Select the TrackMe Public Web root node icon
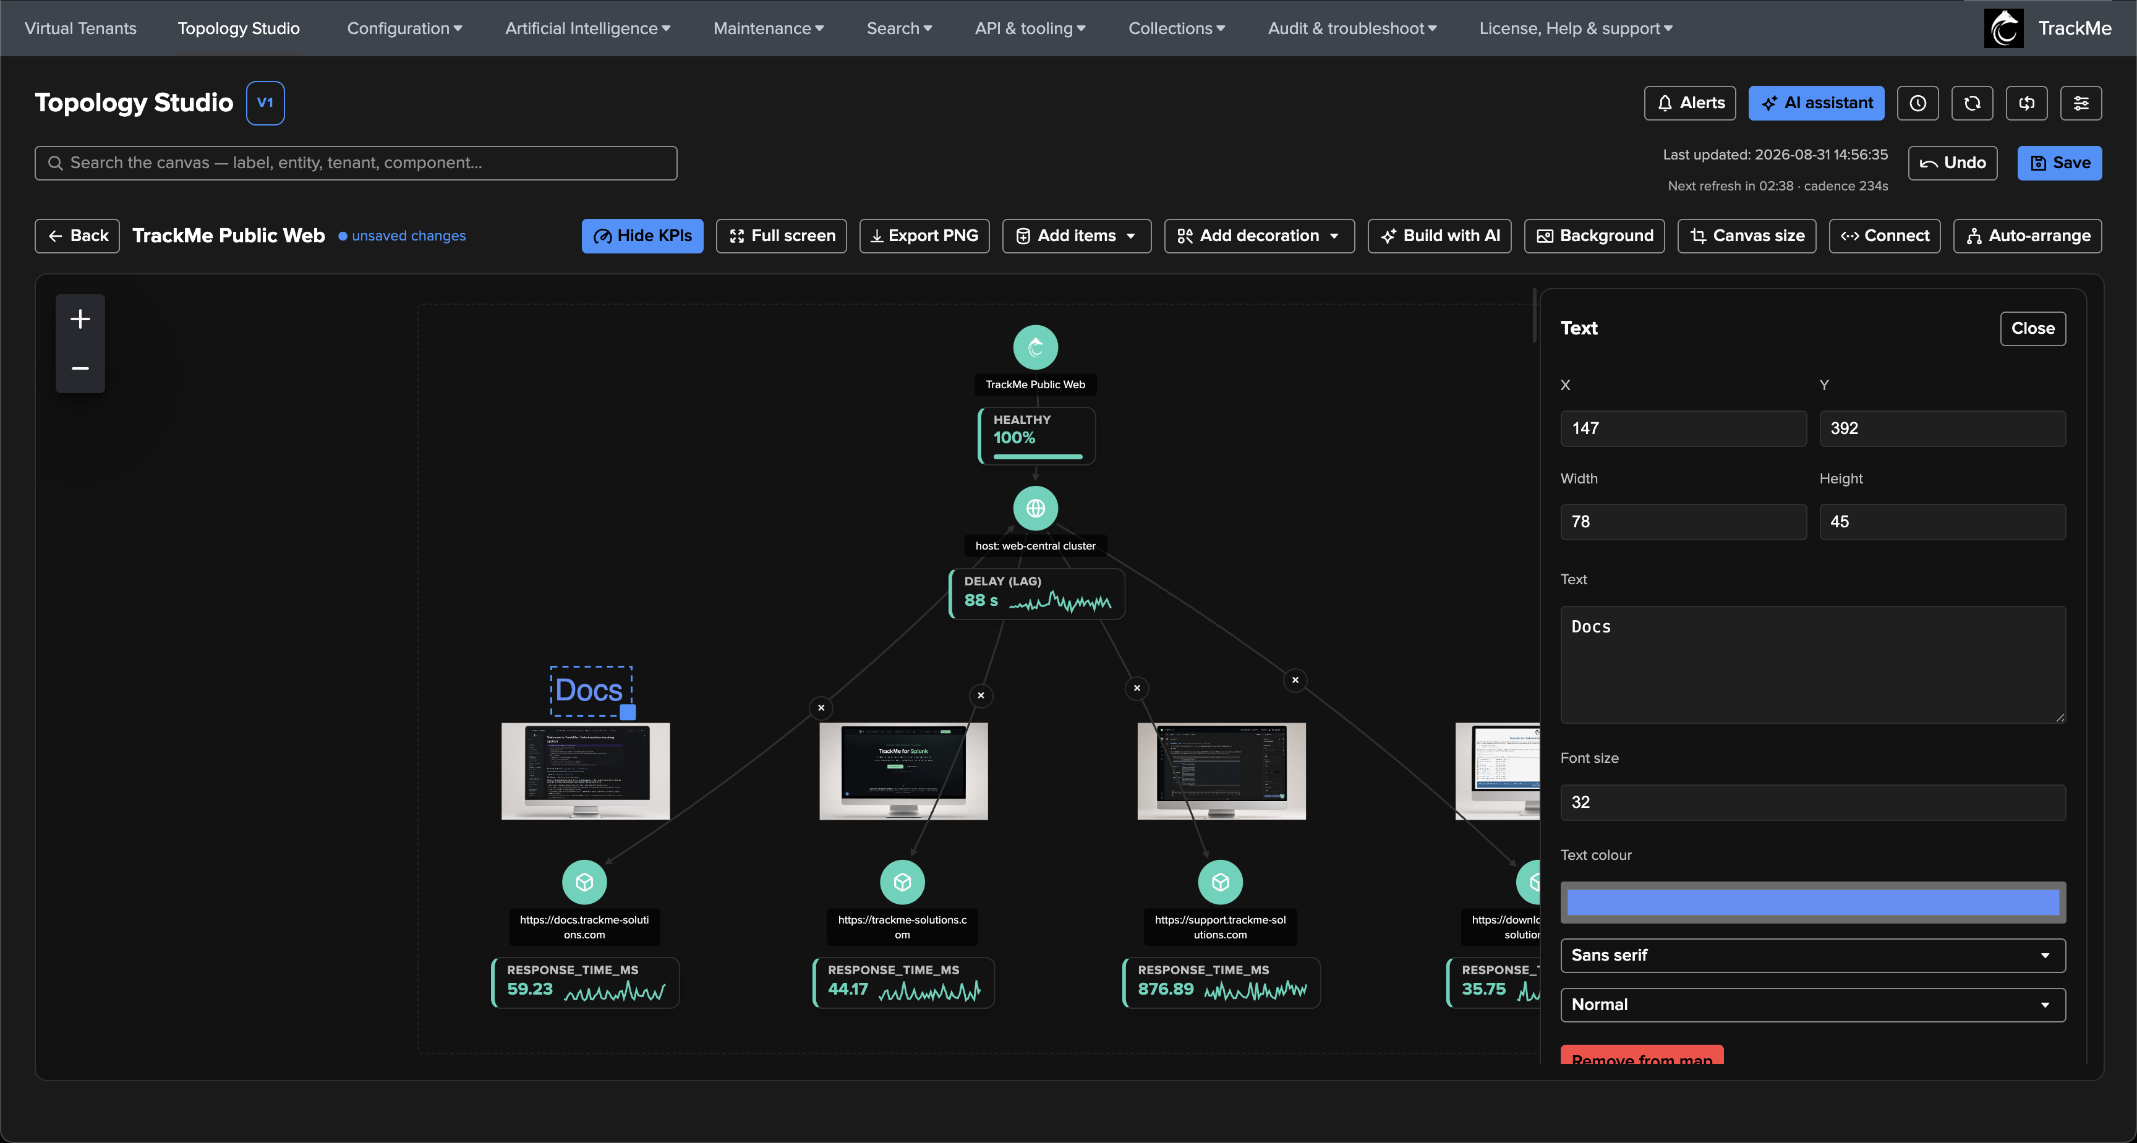 [1035, 347]
